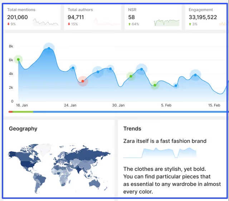Select Australia on the Geography map

pyautogui.click(x=94, y=183)
